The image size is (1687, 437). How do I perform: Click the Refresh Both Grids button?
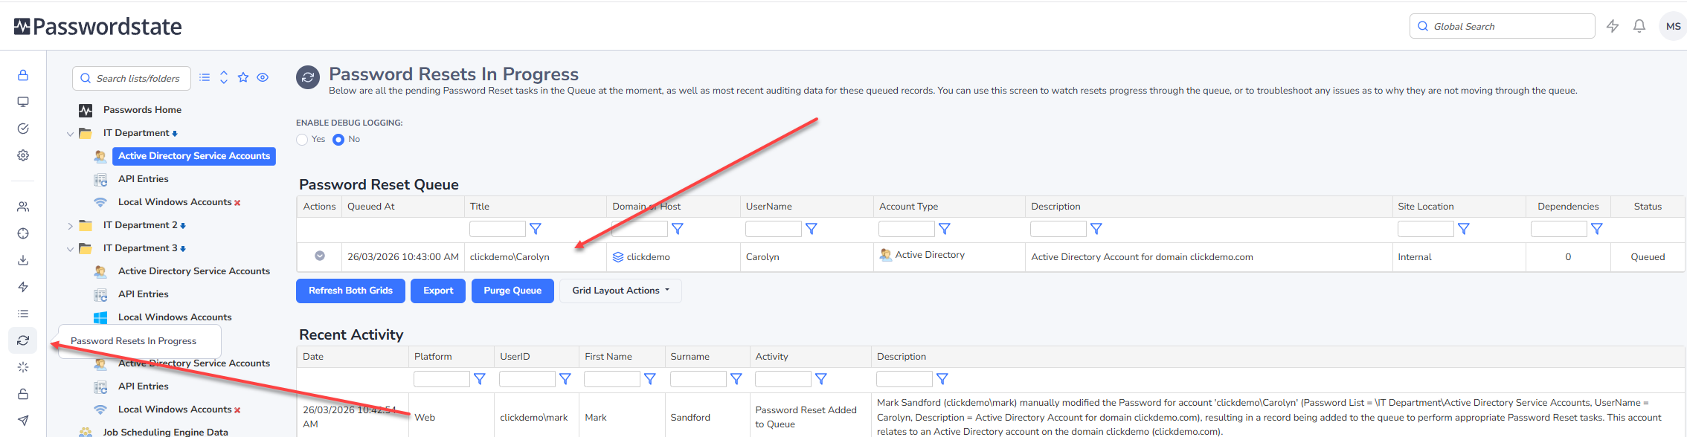[x=350, y=291]
